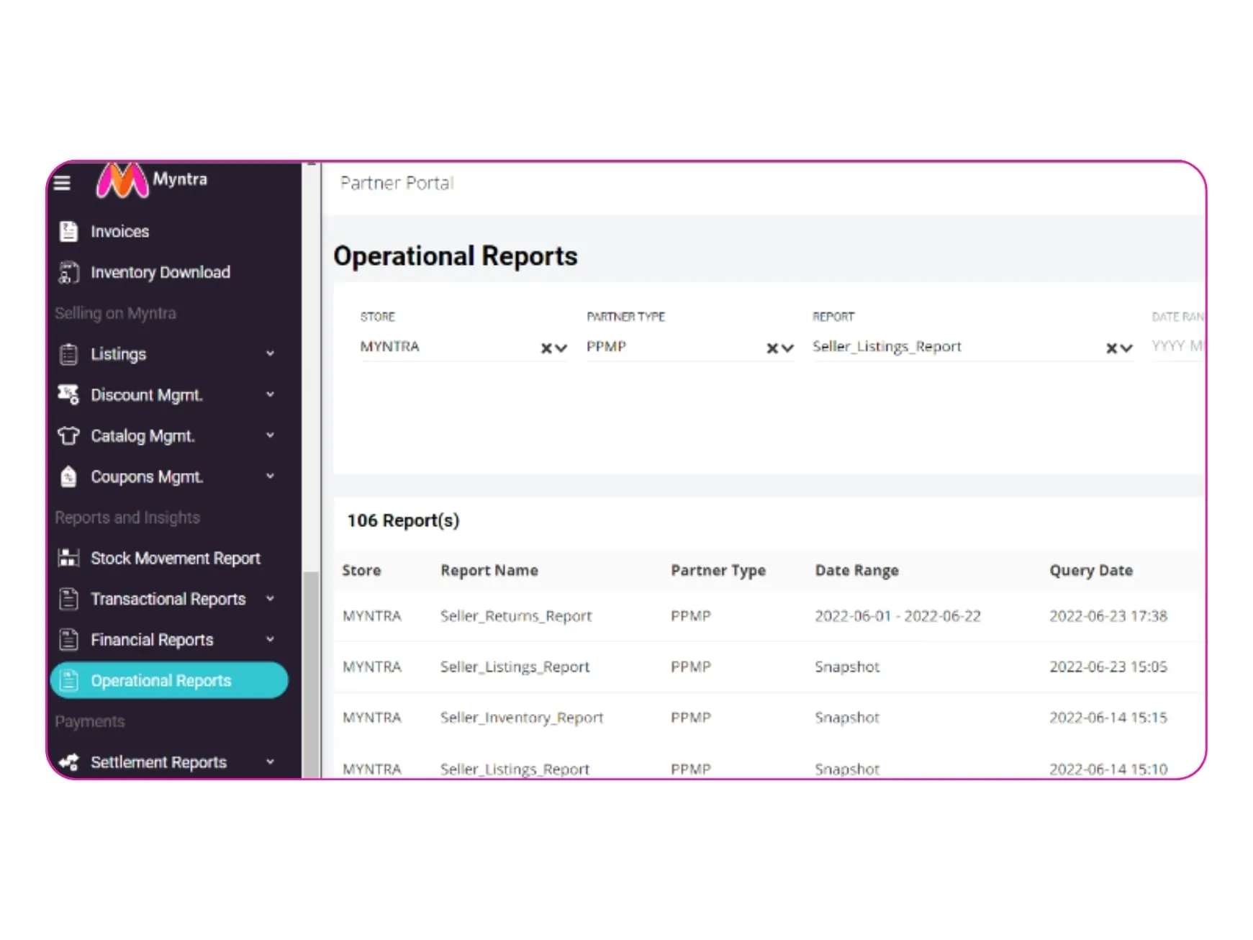Click the 106 Report(s) count
1253x940 pixels.
click(x=403, y=520)
